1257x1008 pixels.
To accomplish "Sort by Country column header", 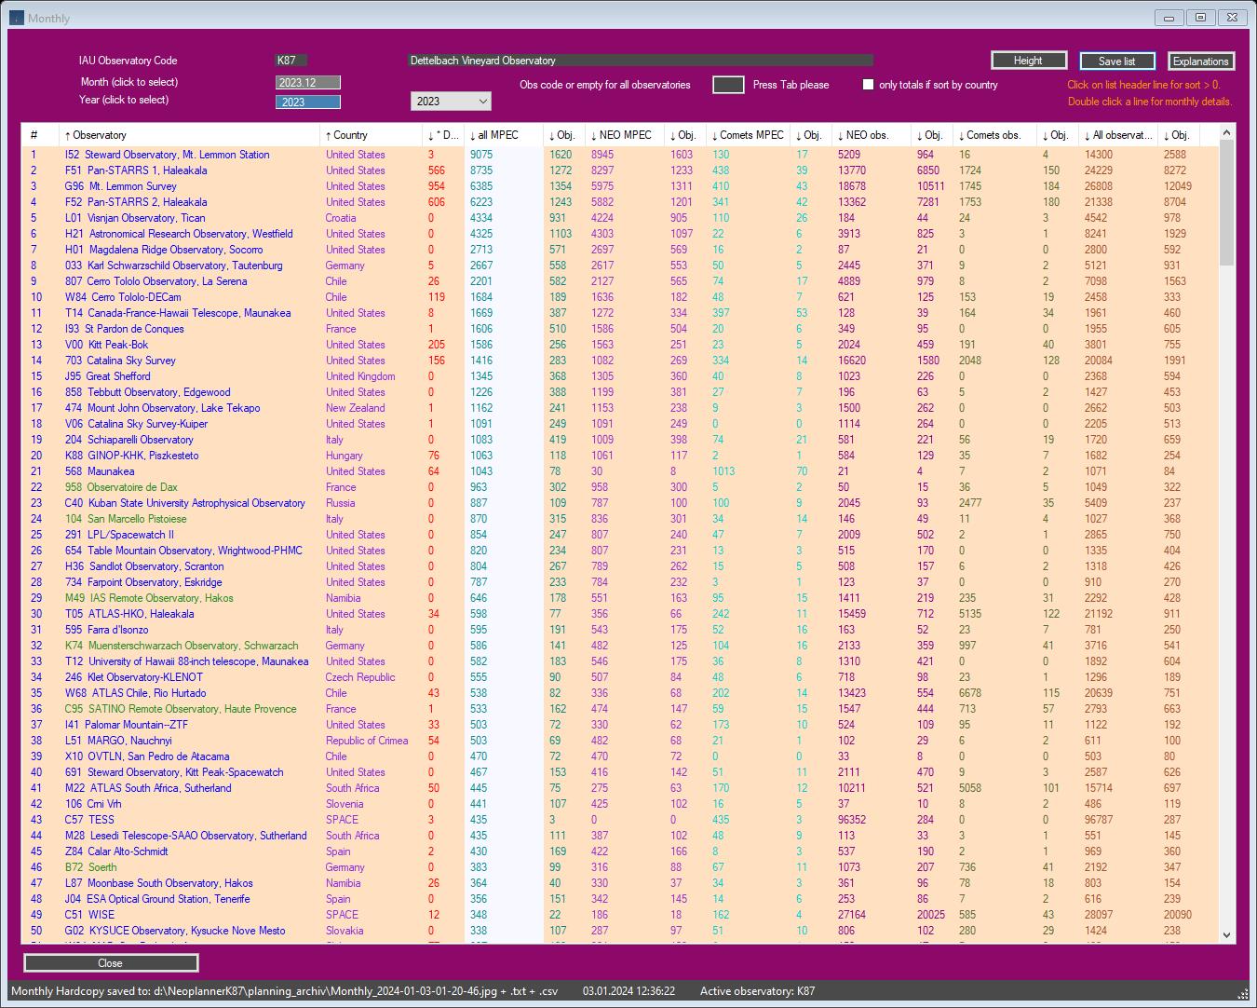I will coord(372,135).
